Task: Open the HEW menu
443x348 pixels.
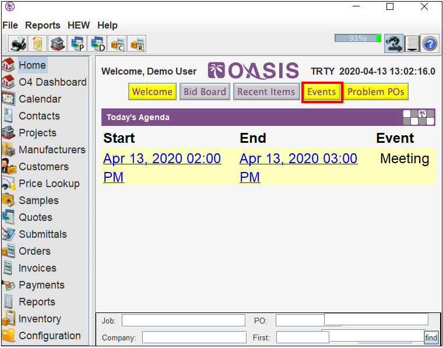Action: [79, 26]
